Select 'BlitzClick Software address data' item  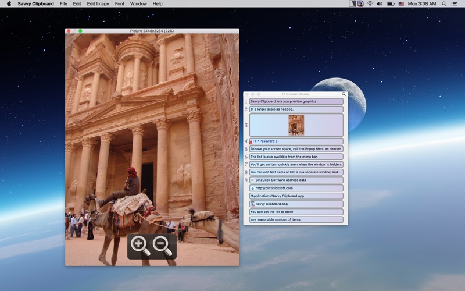click(296, 180)
